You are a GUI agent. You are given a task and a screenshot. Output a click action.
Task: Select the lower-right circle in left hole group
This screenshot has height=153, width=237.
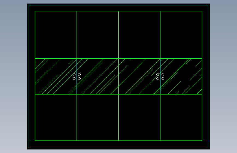[x=79, y=79]
